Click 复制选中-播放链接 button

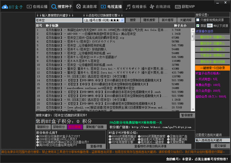[x=213, y=62]
